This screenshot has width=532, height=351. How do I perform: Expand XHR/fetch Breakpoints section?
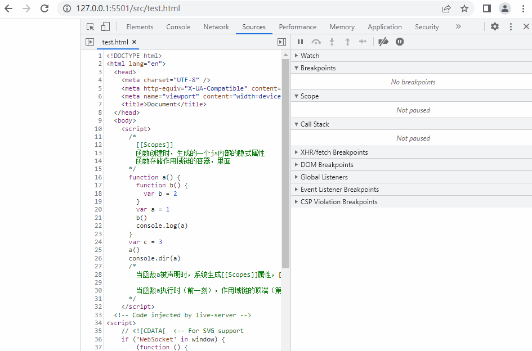[412, 152]
